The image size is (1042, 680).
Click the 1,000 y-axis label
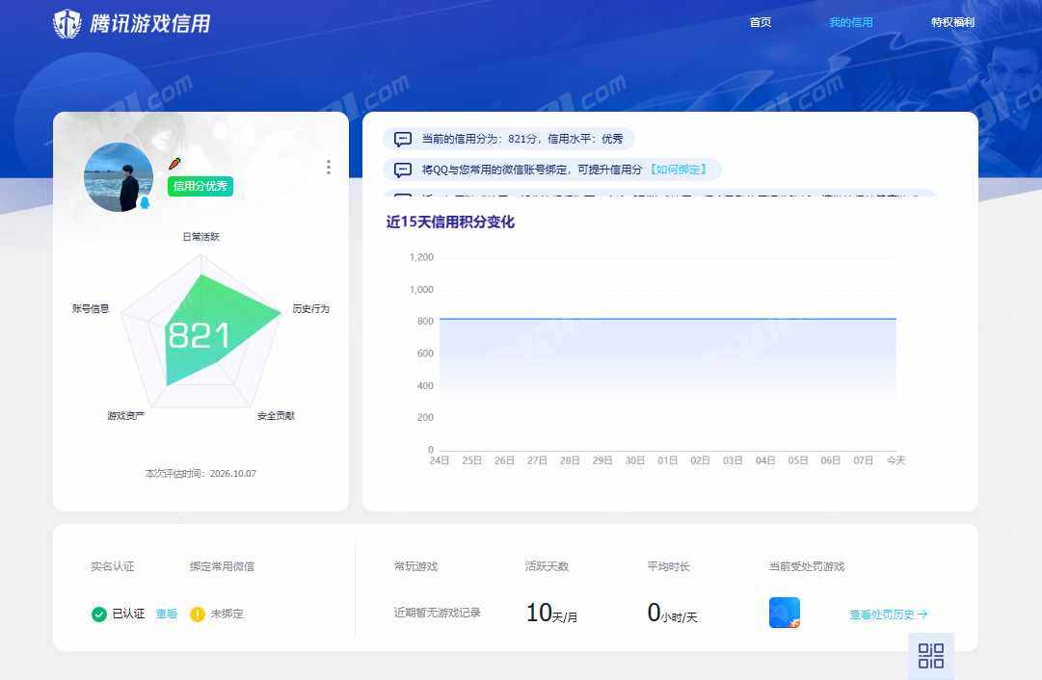[x=421, y=290]
